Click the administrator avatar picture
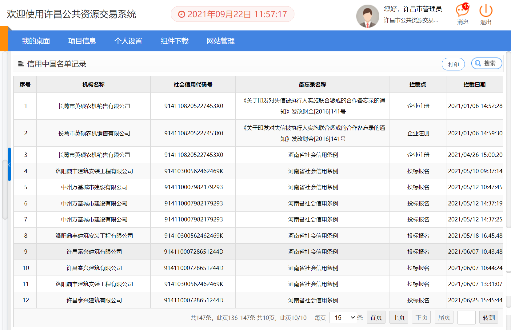 pyautogui.click(x=368, y=16)
